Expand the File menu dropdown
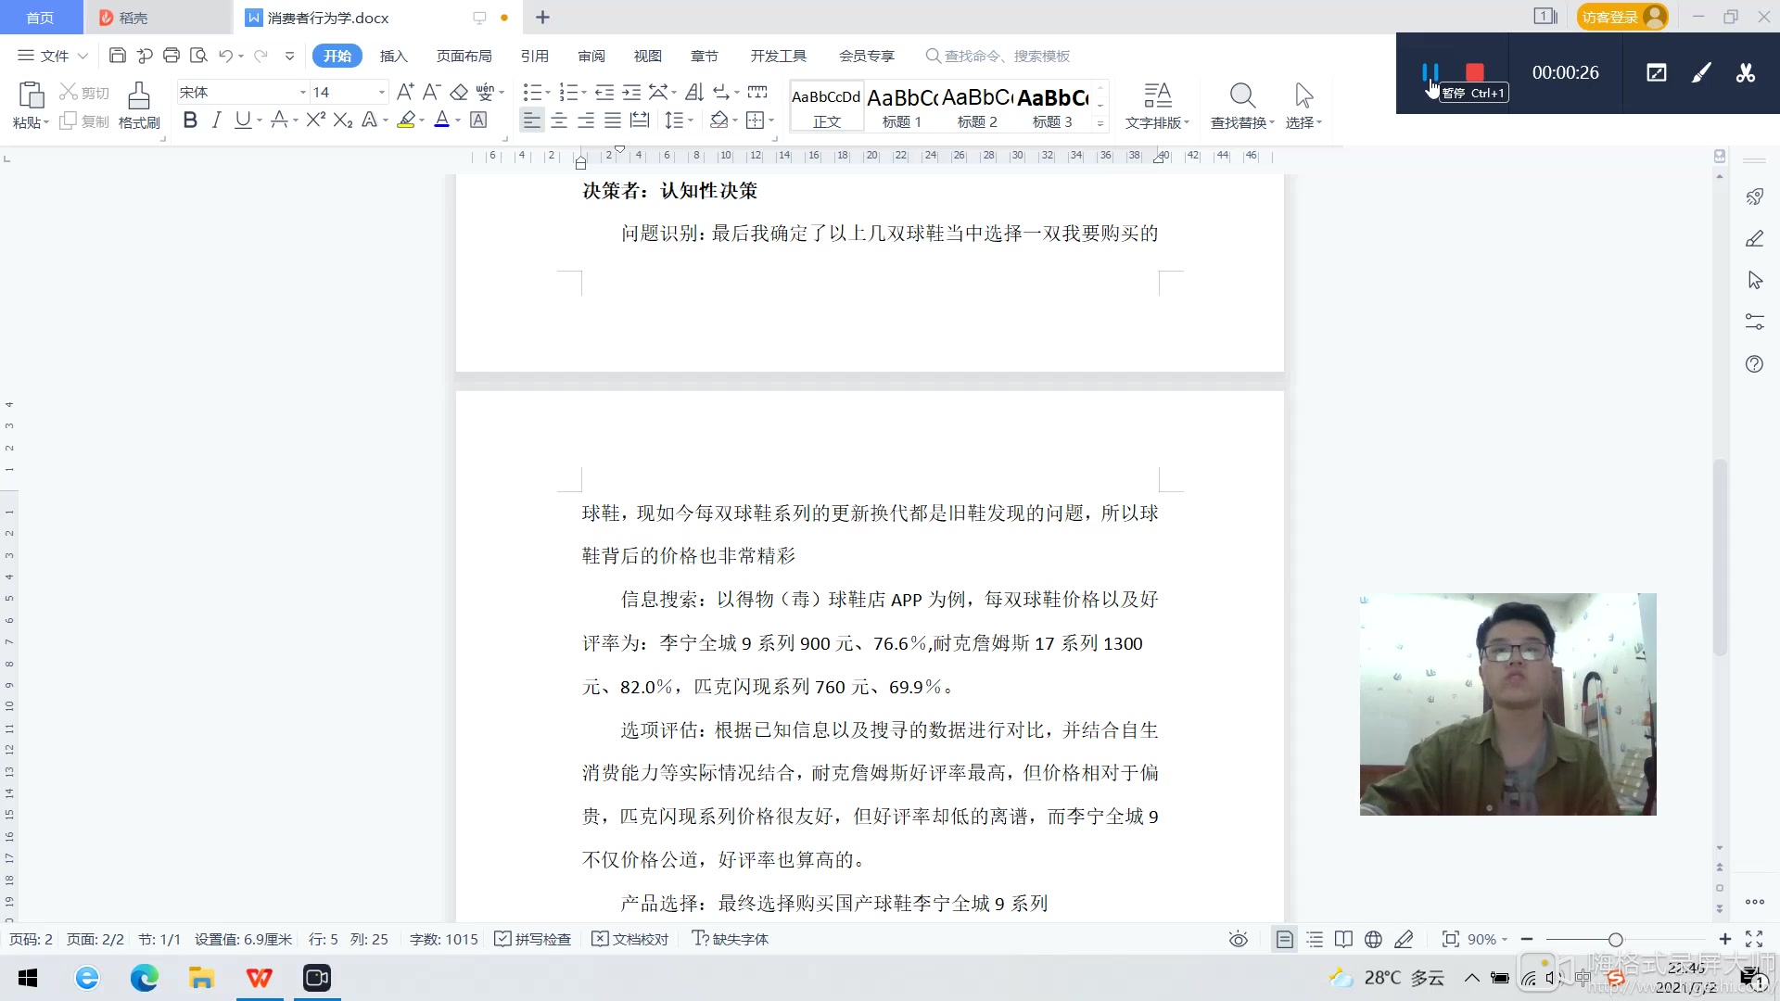Viewport: 1780px width, 1001px height. (x=53, y=56)
